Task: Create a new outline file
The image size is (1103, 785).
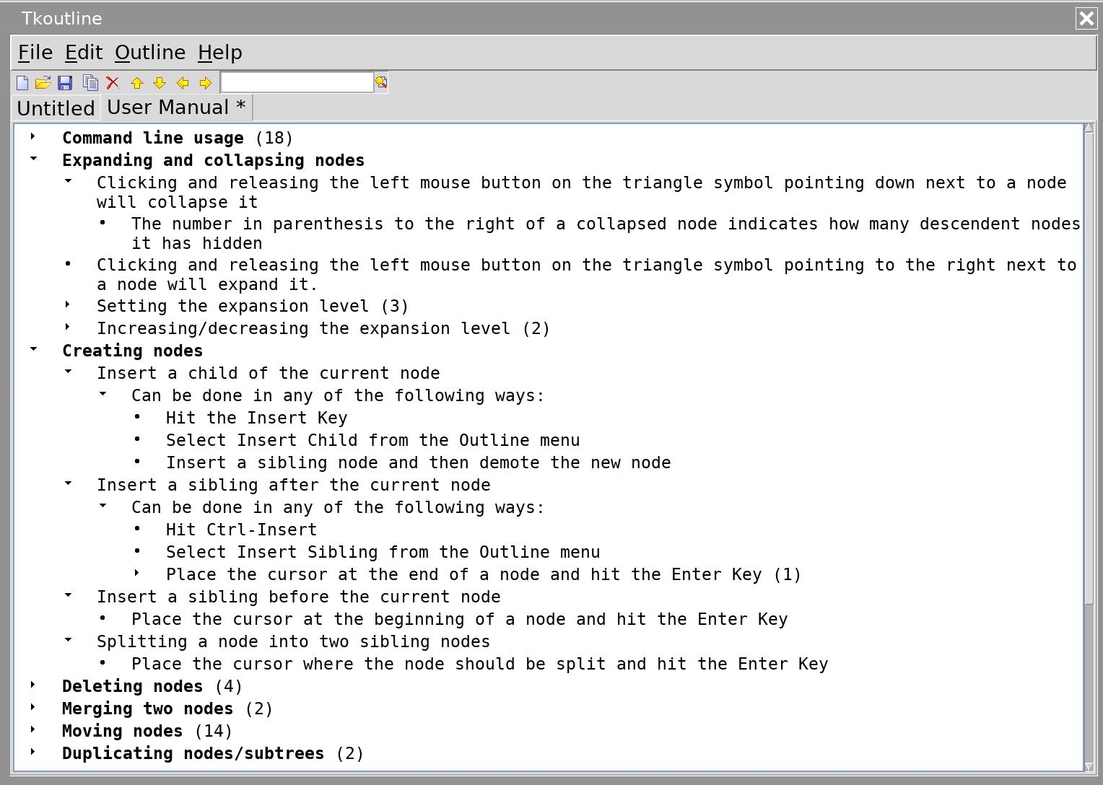Action: point(22,83)
